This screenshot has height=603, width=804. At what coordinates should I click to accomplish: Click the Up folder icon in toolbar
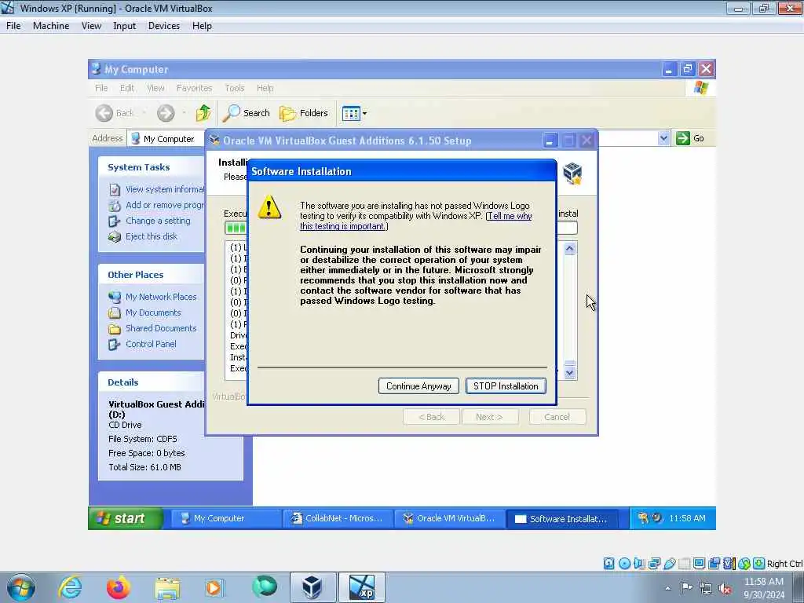pos(203,113)
